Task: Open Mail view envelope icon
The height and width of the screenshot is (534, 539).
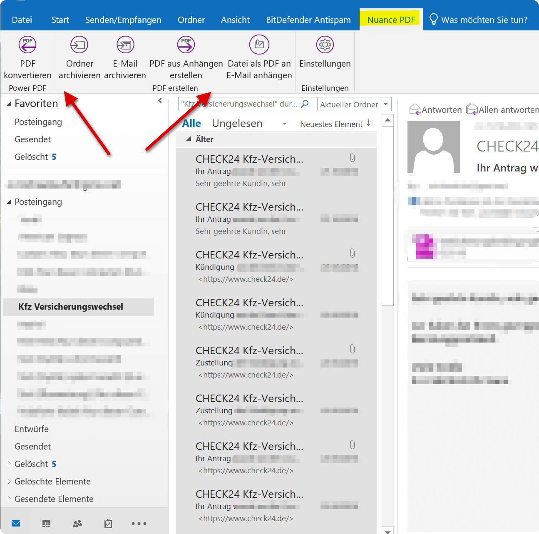Action: 16,524
